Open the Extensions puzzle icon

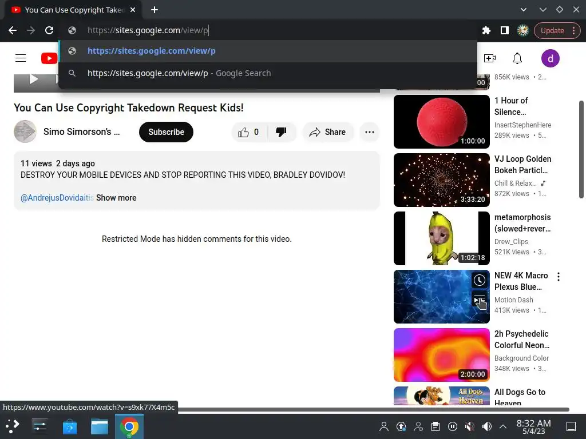click(486, 30)
